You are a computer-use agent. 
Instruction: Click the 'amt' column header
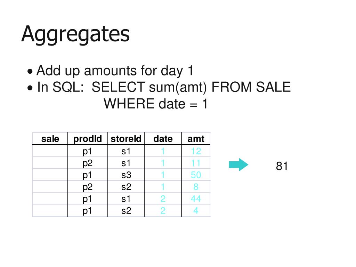pos(196,139)
